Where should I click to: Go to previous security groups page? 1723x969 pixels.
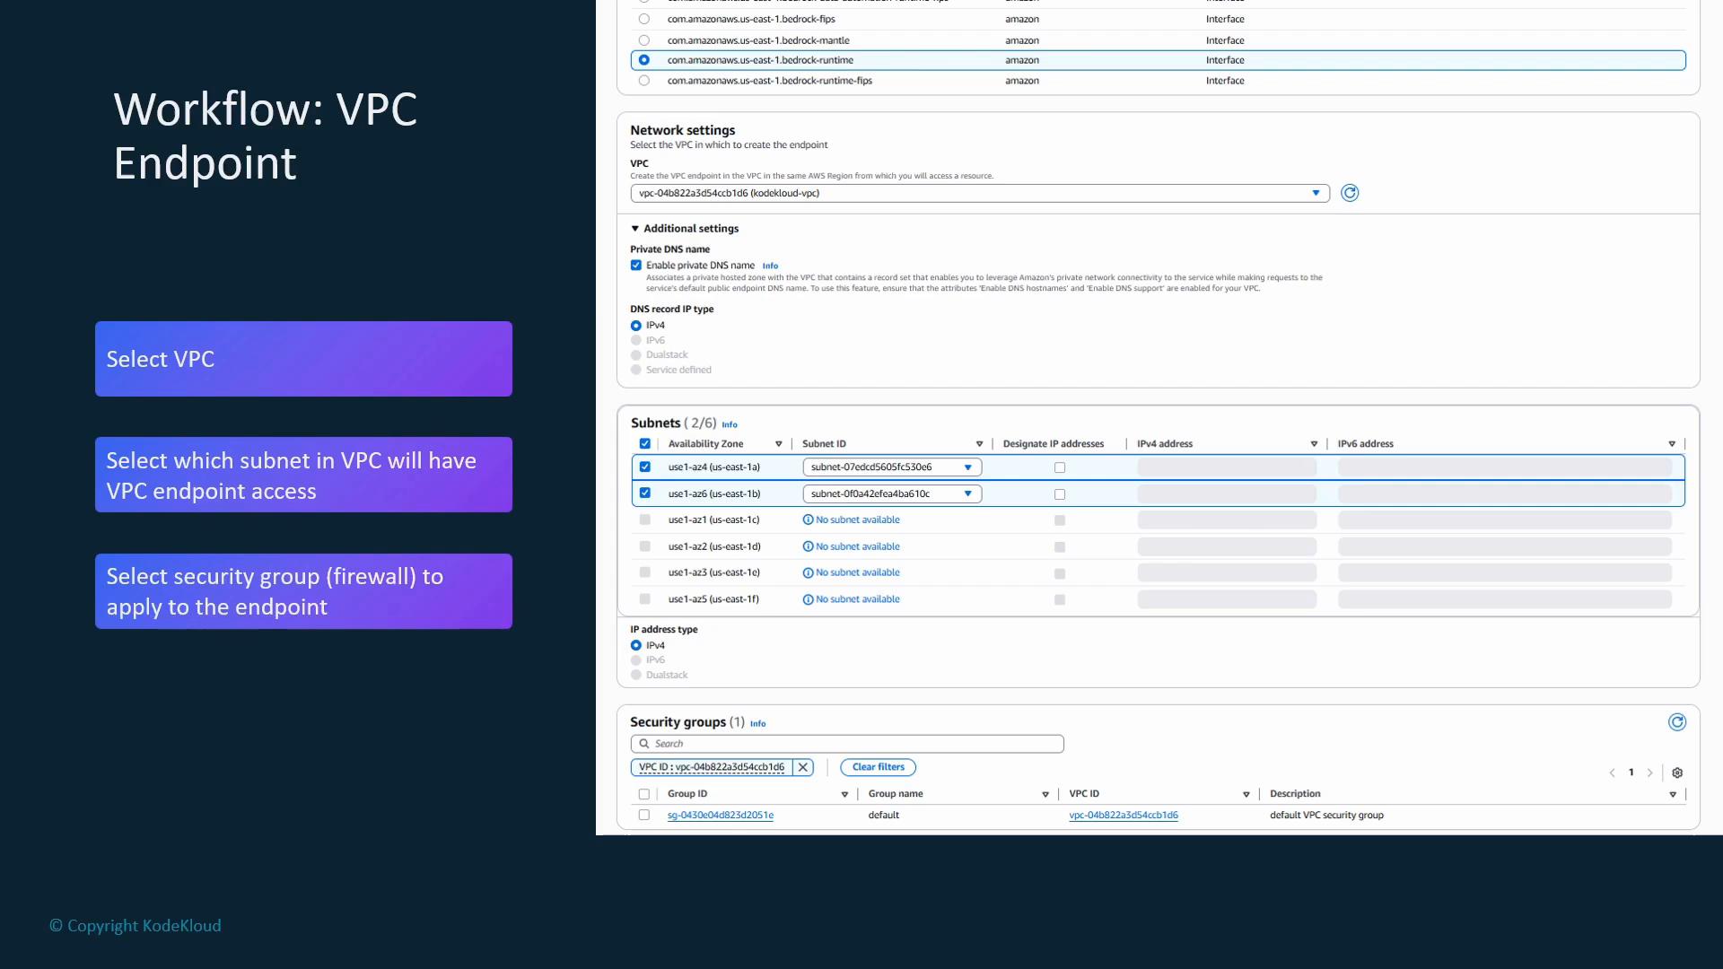[1612, 773]
